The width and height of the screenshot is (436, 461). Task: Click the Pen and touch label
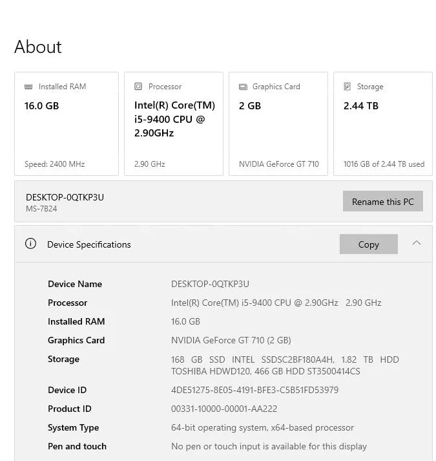pyautogui.click(x=78, y=446)
